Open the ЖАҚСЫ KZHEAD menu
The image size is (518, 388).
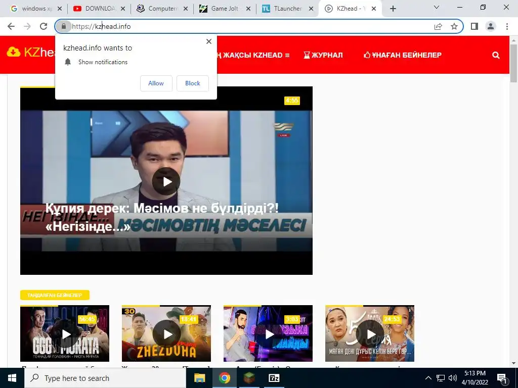(x=253, y=55)
